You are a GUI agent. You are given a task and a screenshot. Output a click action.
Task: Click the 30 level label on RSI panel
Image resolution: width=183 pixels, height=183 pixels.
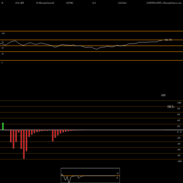(3, 54)
